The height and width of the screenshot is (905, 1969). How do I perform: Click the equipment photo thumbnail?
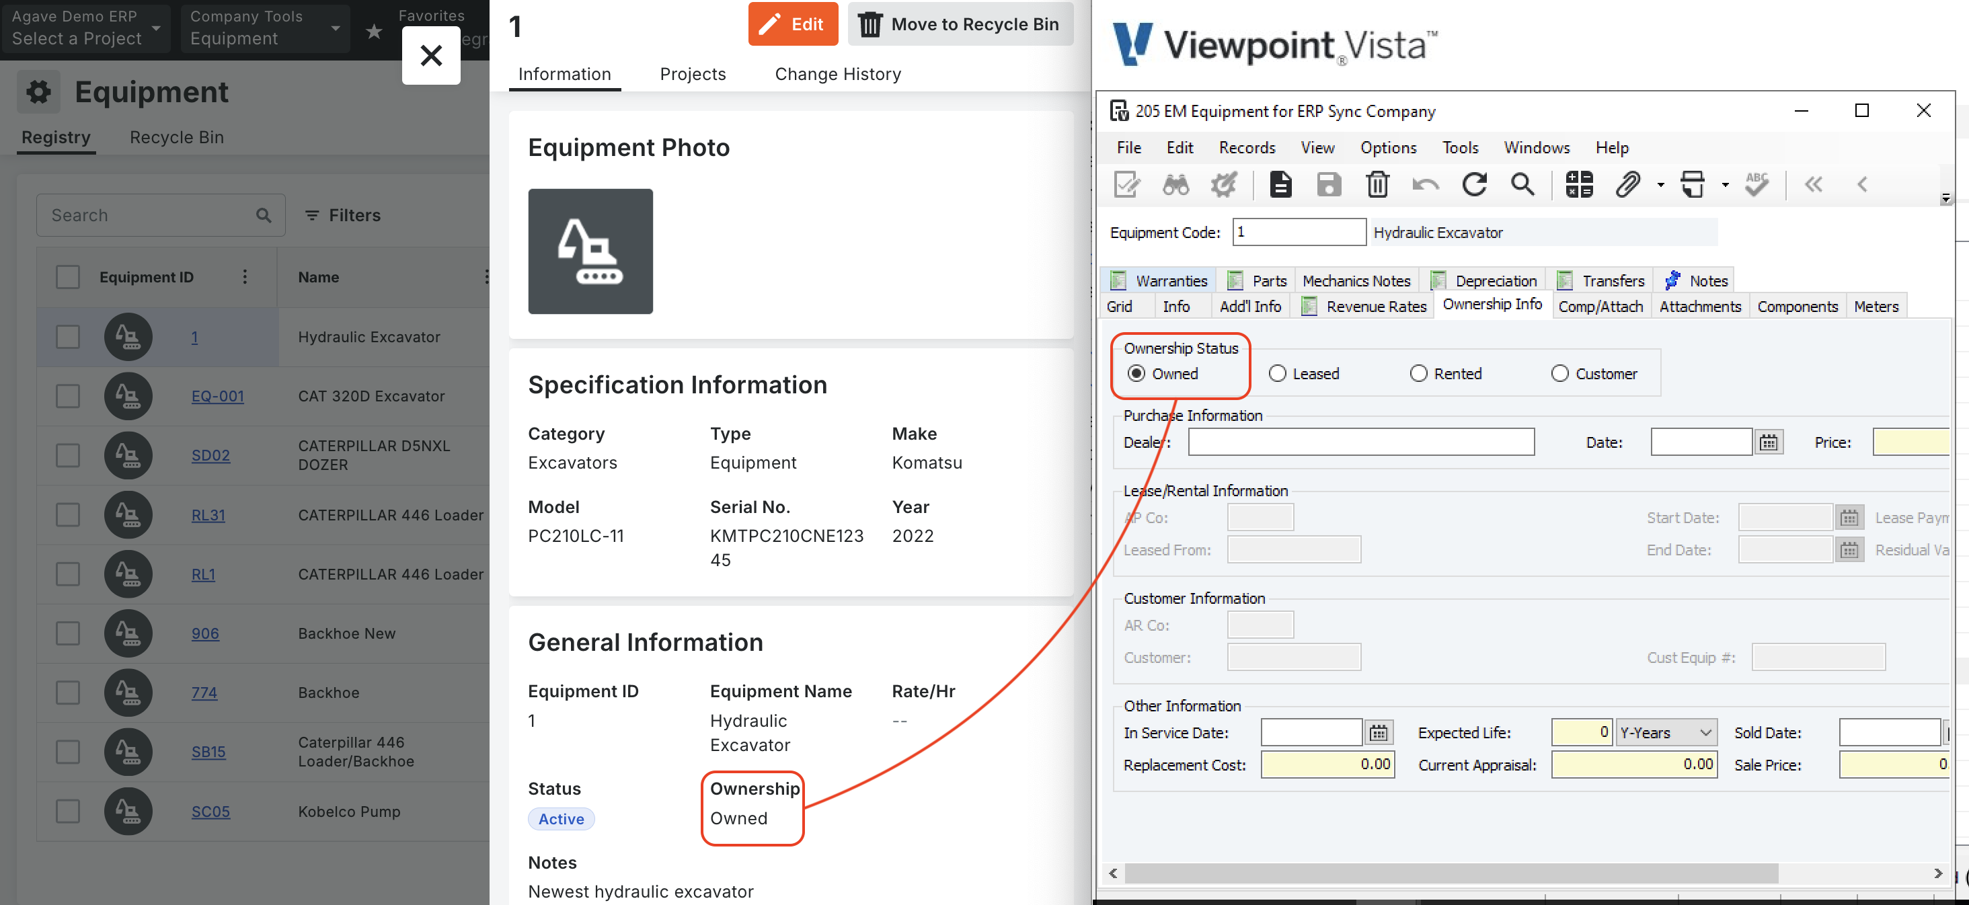[x=590, y=251]
